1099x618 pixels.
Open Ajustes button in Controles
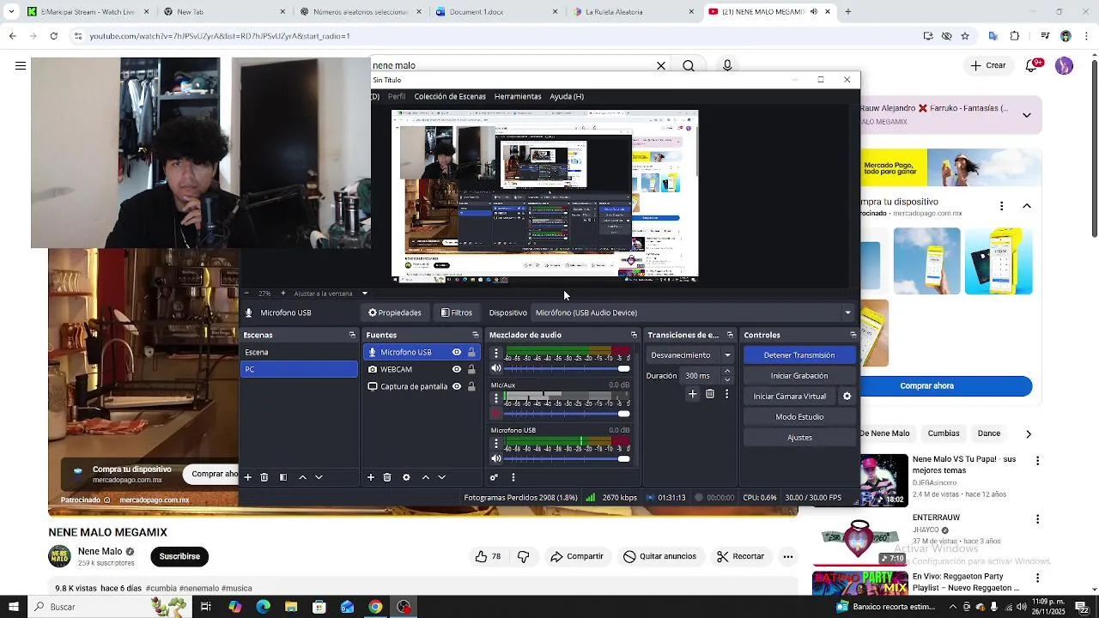point(799,438)
